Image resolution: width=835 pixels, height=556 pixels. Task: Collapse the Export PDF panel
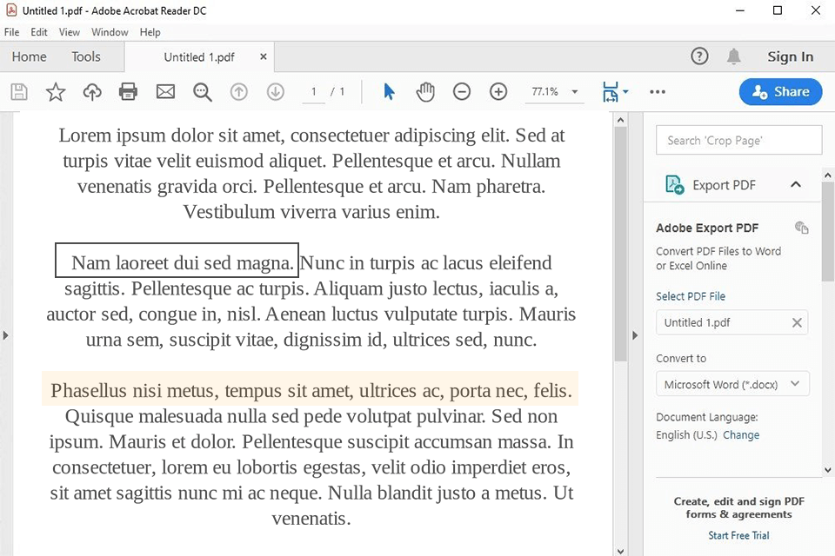(x=795, y=184)
